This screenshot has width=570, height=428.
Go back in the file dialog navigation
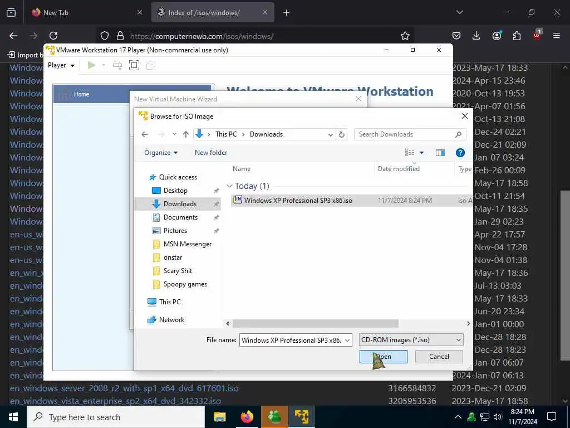[145, 134]
